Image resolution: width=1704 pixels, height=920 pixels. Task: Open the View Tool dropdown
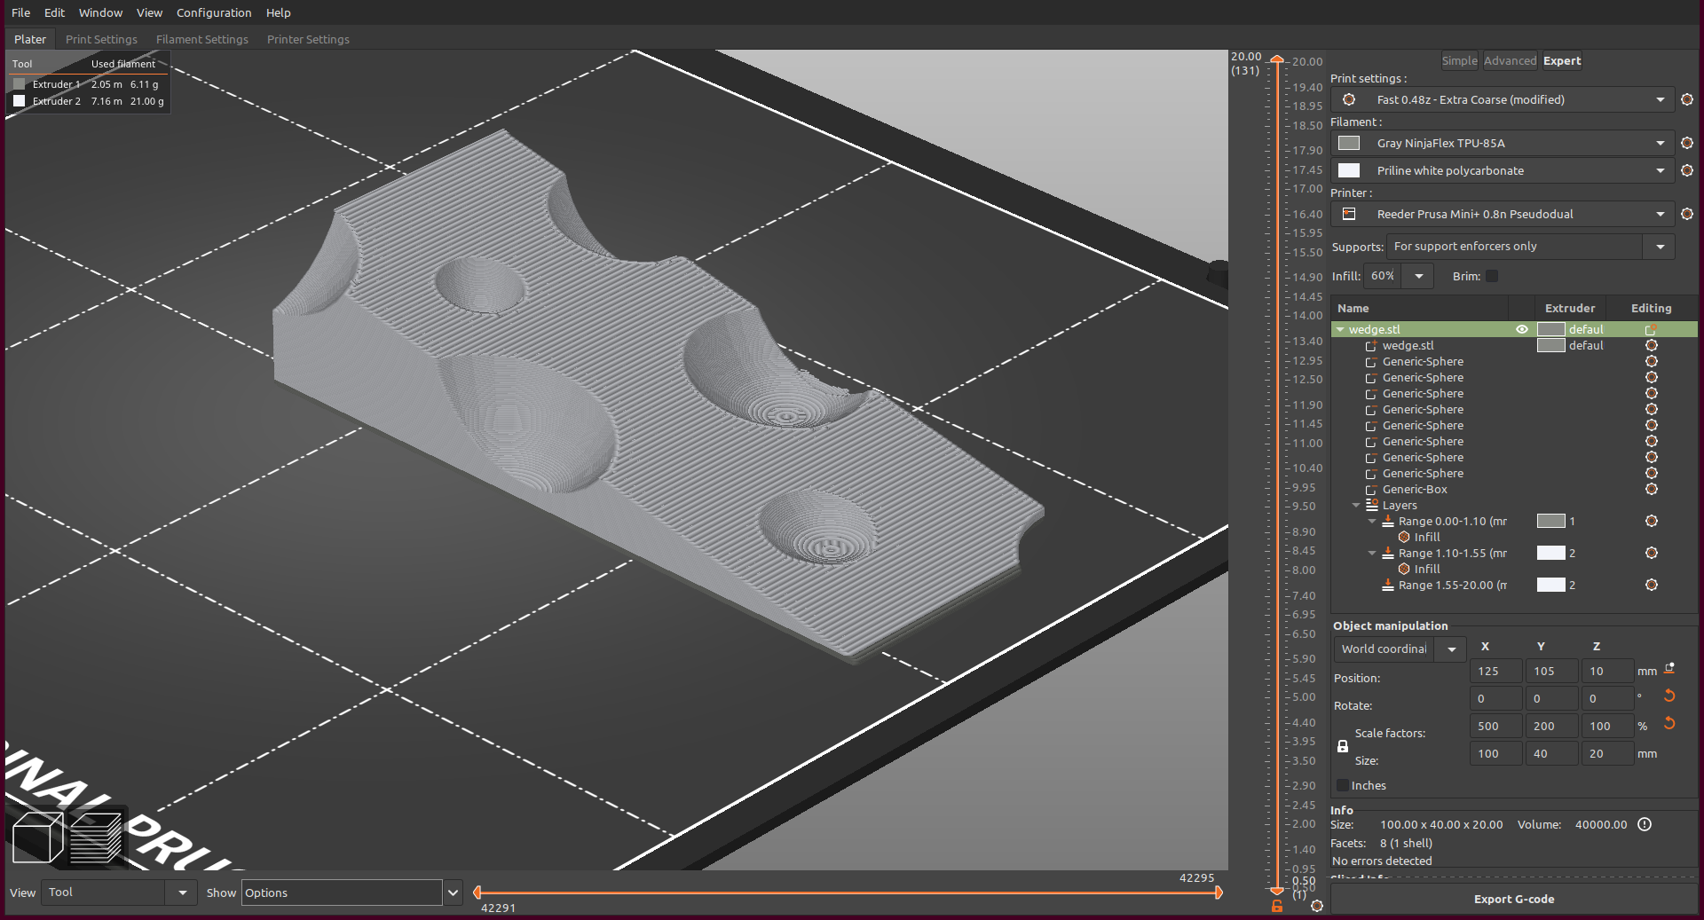click(x=182, y=892)
